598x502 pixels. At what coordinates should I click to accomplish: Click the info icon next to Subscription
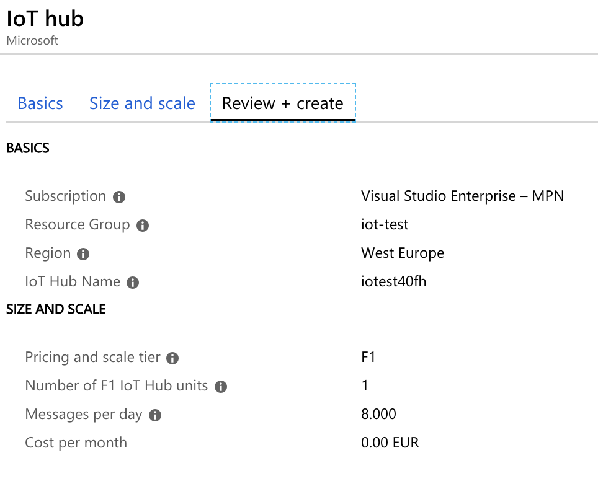(119, 197)
